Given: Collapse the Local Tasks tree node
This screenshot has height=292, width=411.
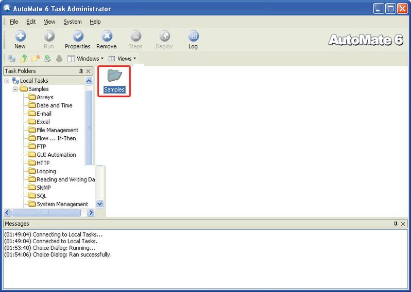Looking at the screenshot, I should coord(7,81).
